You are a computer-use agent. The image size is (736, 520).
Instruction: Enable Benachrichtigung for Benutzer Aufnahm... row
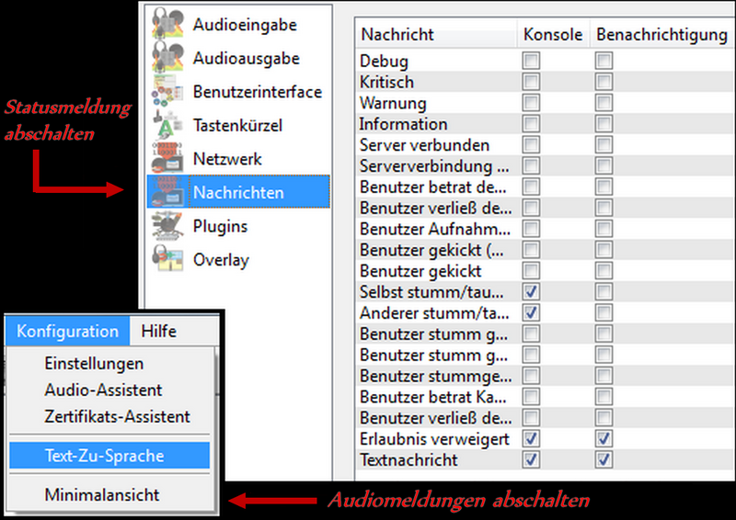(x=604, y=229)
